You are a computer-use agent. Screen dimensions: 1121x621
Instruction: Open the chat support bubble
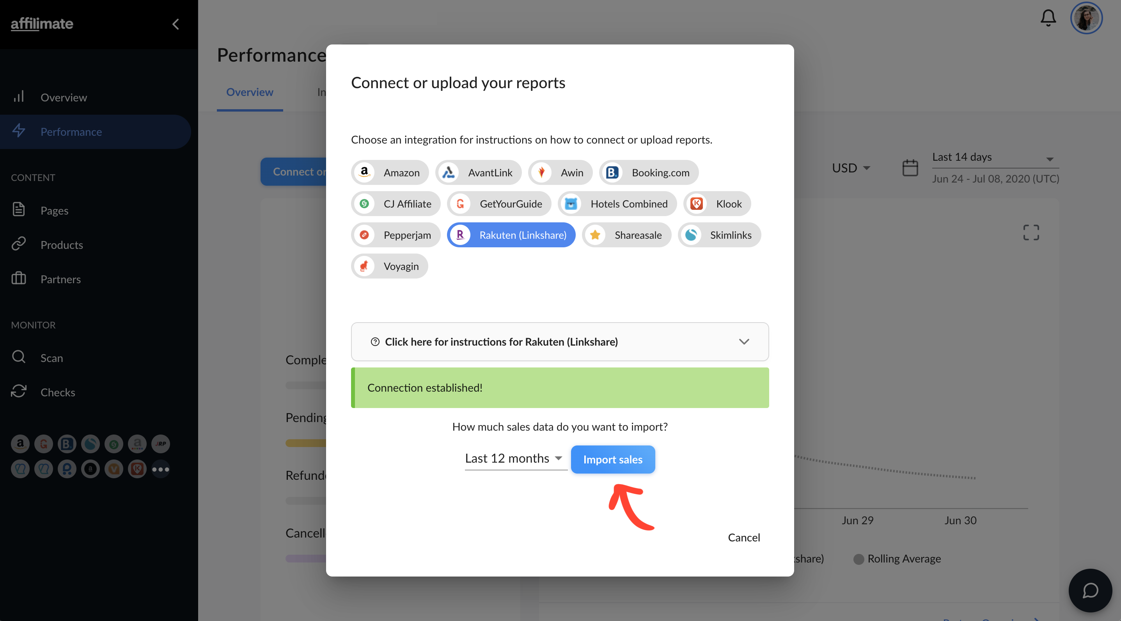[x=1090, y=591]
